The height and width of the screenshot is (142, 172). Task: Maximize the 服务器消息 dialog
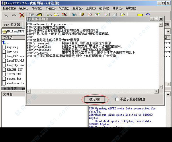(156, 19)
